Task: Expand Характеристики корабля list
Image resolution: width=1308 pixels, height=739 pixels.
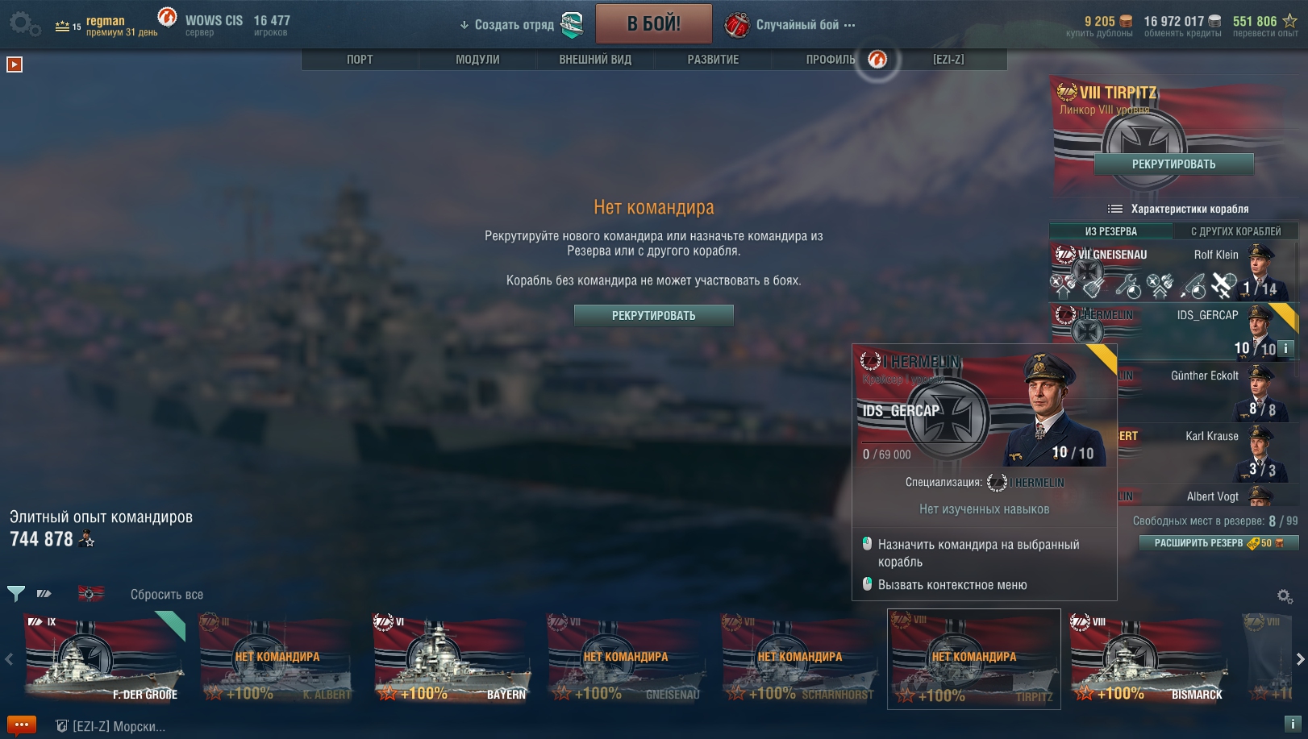Action: (x=1178, y=209)
